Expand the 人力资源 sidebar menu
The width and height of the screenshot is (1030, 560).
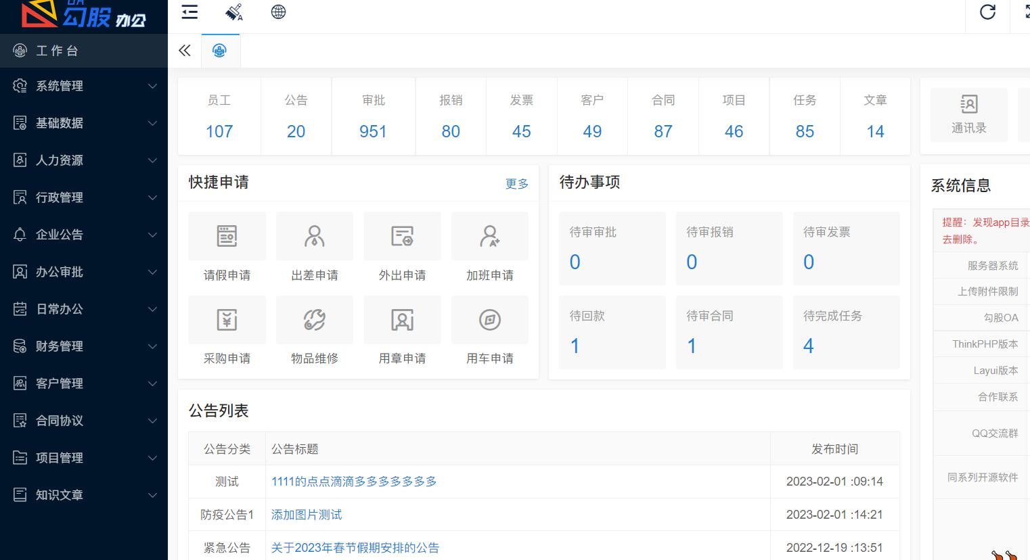(x=60, y=160)
